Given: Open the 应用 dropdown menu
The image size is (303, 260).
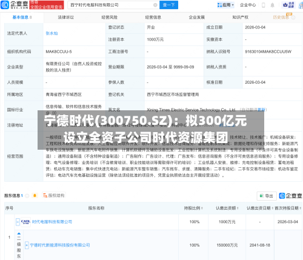Looking at the screenshot, I should 225,5.
